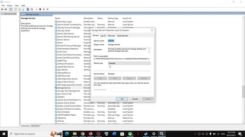Click Cancel in the properties dialog
The width and height of the screenshot is (245, 137).
135,99
